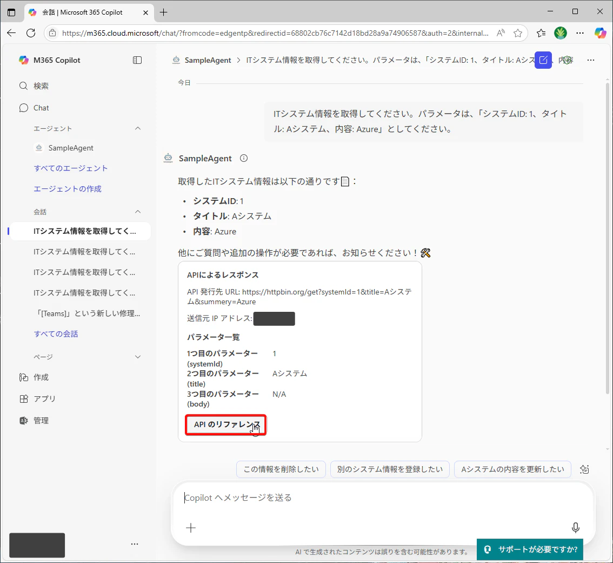Open the Copilot sidebar icon
613x563 pixels.
tap(600, 33)
